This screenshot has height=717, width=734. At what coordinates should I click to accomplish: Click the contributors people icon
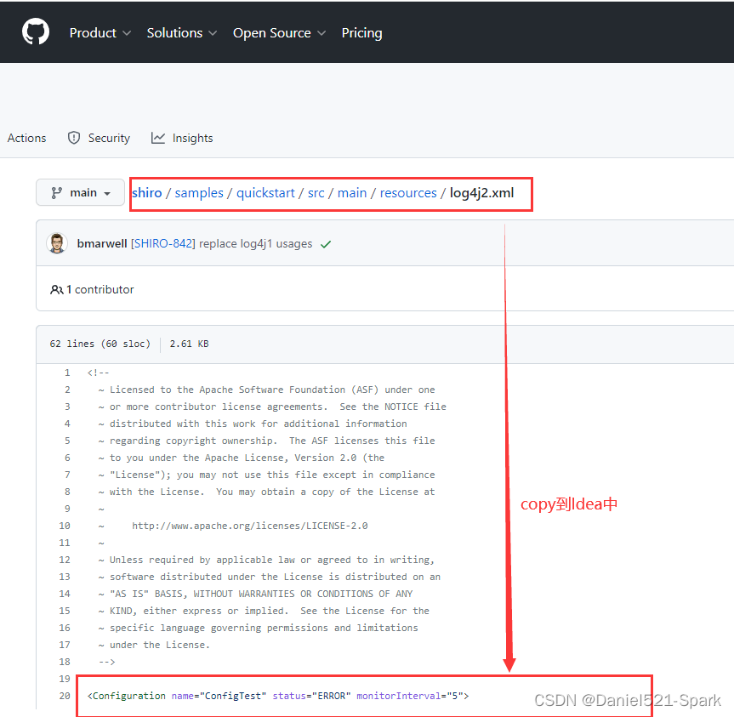[57, 290]
